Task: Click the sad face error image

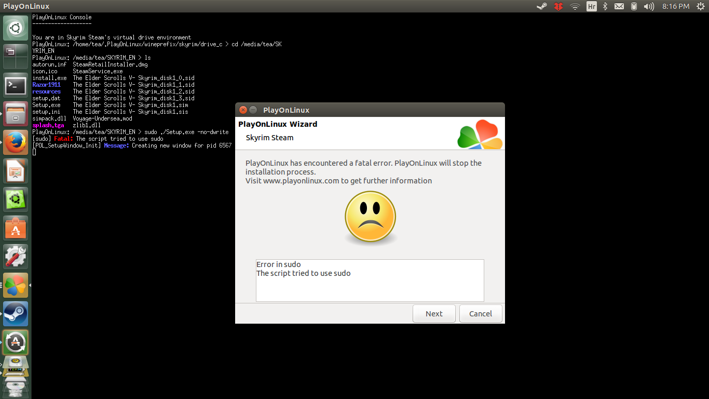Action: click(x=370, y=218)
